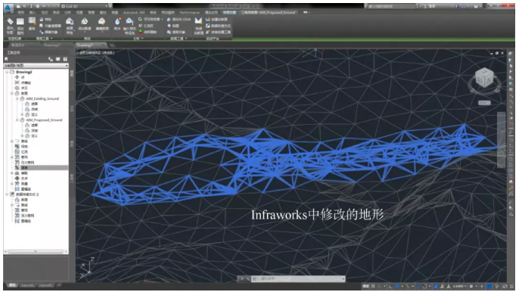Click the viewport controls label at top-left
Screen dimensions: 519x292
(x=95, y=53)
